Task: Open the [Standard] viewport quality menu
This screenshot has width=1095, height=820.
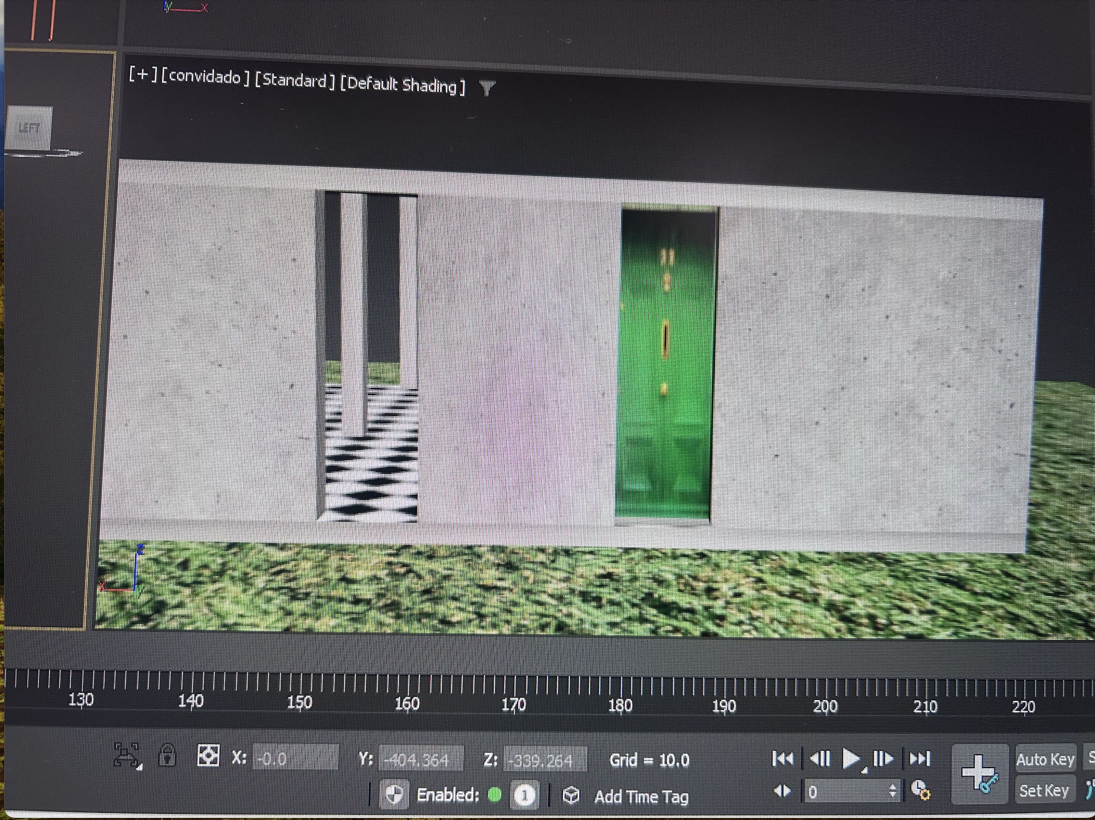Action: [295, 80]
